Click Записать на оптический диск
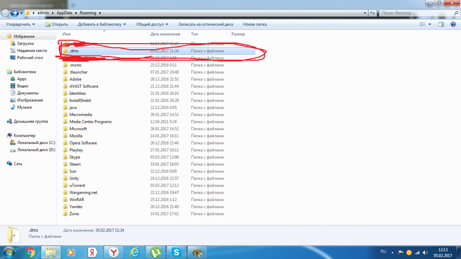This screenshot has width=461, height=259. click(206, 24)
